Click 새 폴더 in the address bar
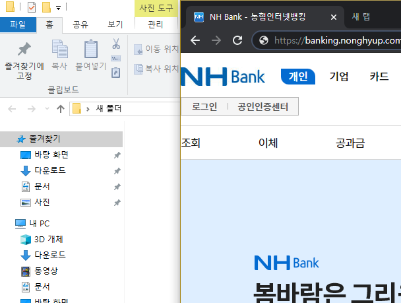The height and width of the screenshot is (303, 401). pyautogui.click(x=108, y=109)
